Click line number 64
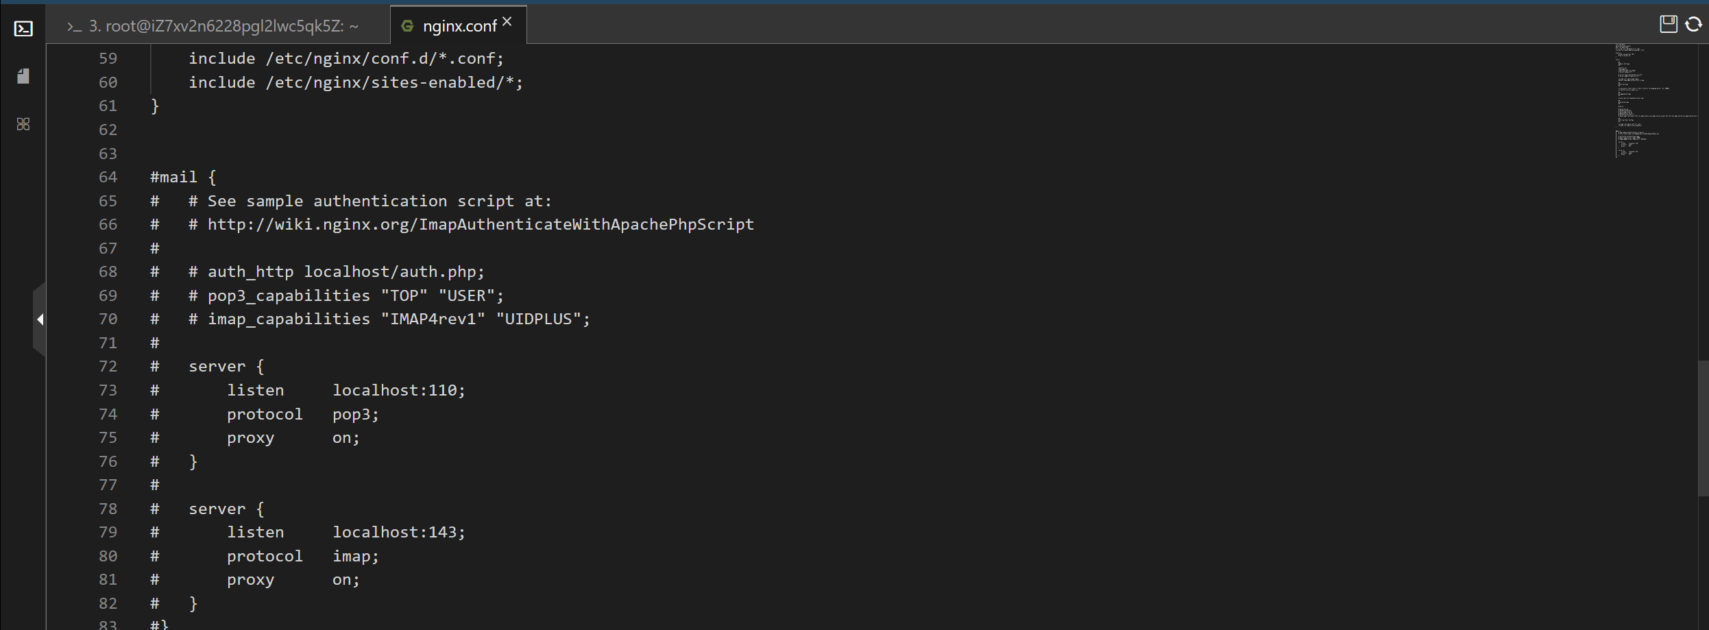The image size is (1709, 630). pos(108,178)
